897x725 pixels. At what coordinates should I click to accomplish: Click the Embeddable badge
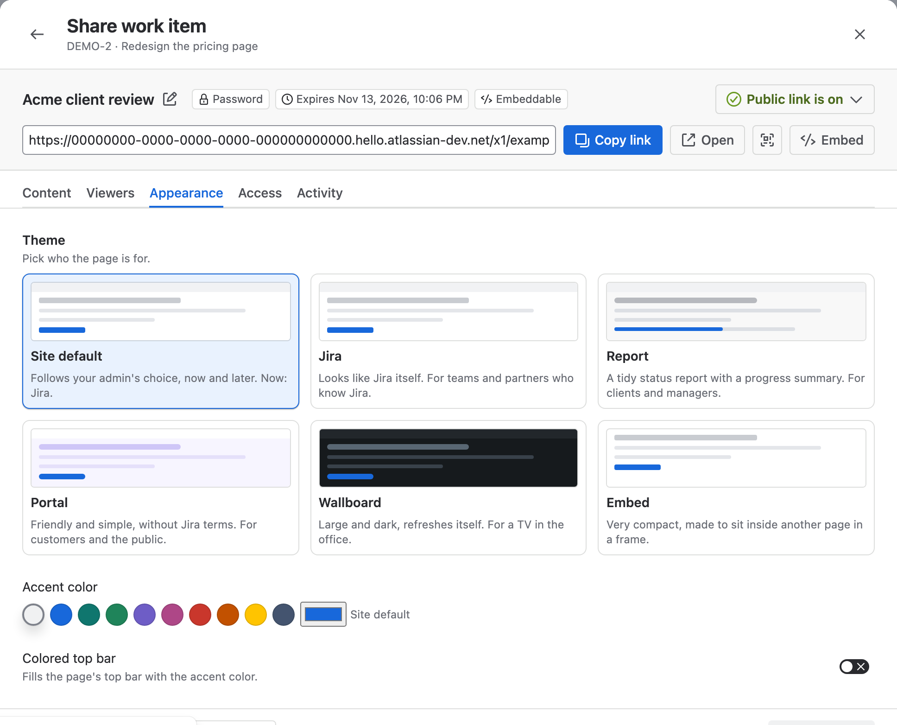pyautogui.click(x=521, y=99)
